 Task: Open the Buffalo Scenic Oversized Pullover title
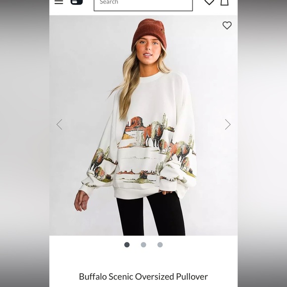point(143,277)
